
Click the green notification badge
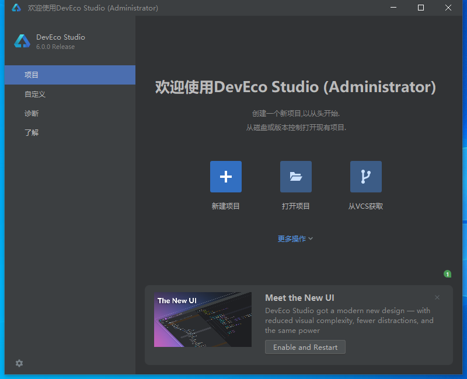tap(447, 274)
